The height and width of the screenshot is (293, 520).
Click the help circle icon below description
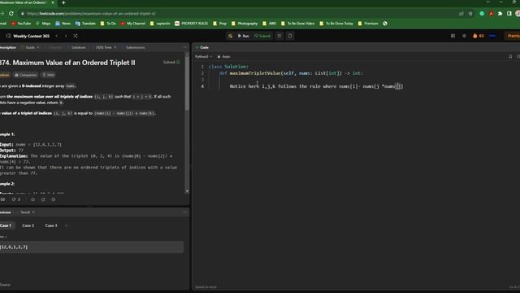pos(53,199)
